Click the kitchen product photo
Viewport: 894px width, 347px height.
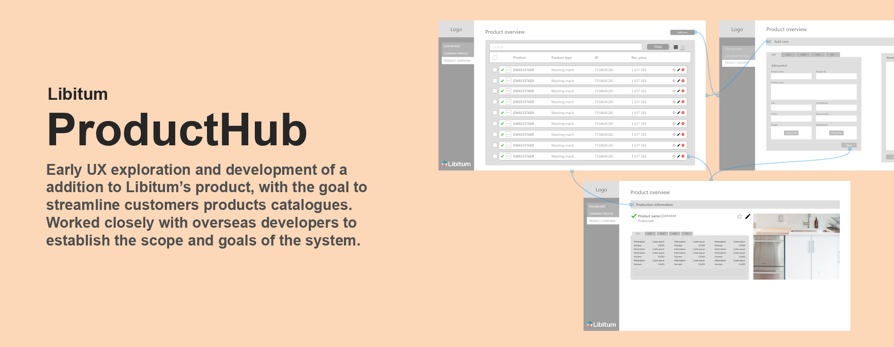(797, 246)
